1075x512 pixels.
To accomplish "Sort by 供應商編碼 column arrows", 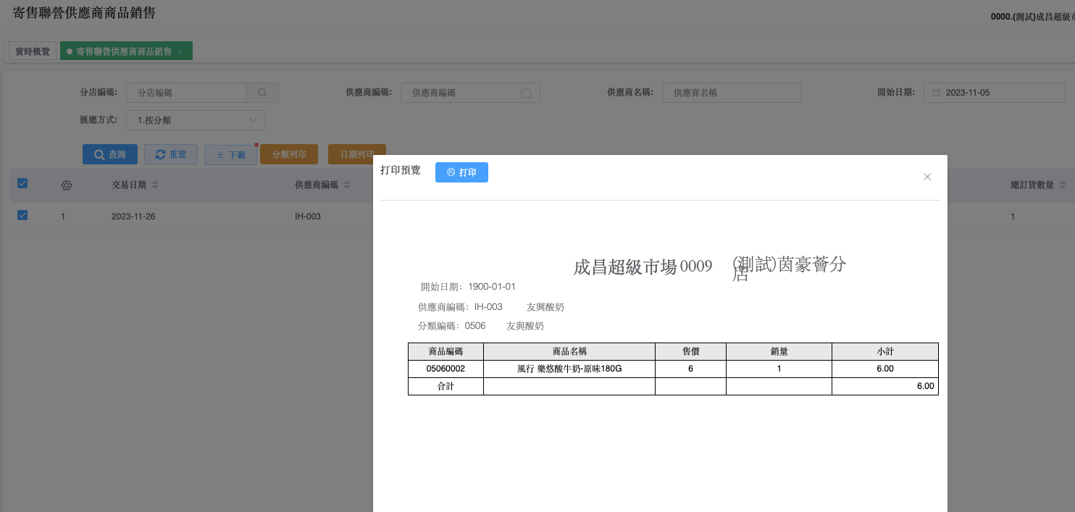I will pyautogui.click(x=347, y=185).
